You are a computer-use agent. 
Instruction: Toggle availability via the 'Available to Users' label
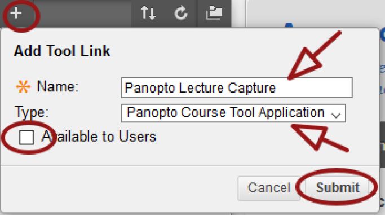[99, 137]
